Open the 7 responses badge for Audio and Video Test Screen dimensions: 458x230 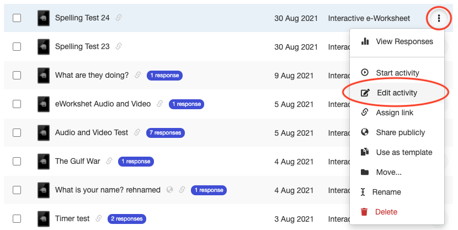click(166, 133)
